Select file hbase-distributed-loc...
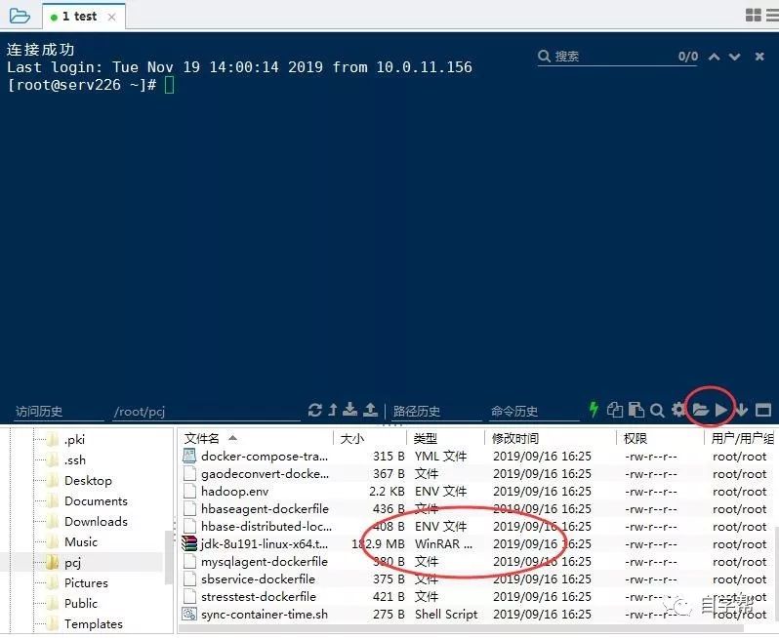 [266, 526]
